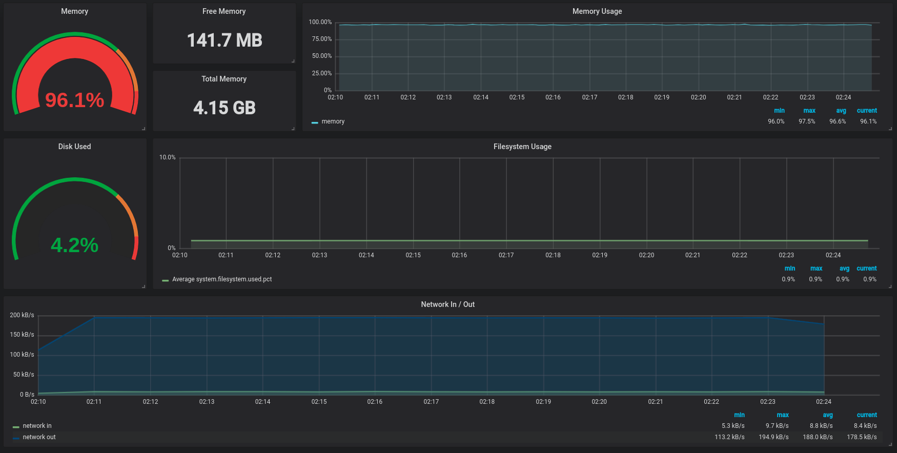The width and height of the screenshot is (897, 453).
Task: Open the Memory gauge panel title
Action: (x=74, y=11)
